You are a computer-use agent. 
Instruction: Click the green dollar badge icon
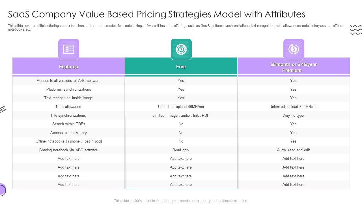[x=181, y=49]
